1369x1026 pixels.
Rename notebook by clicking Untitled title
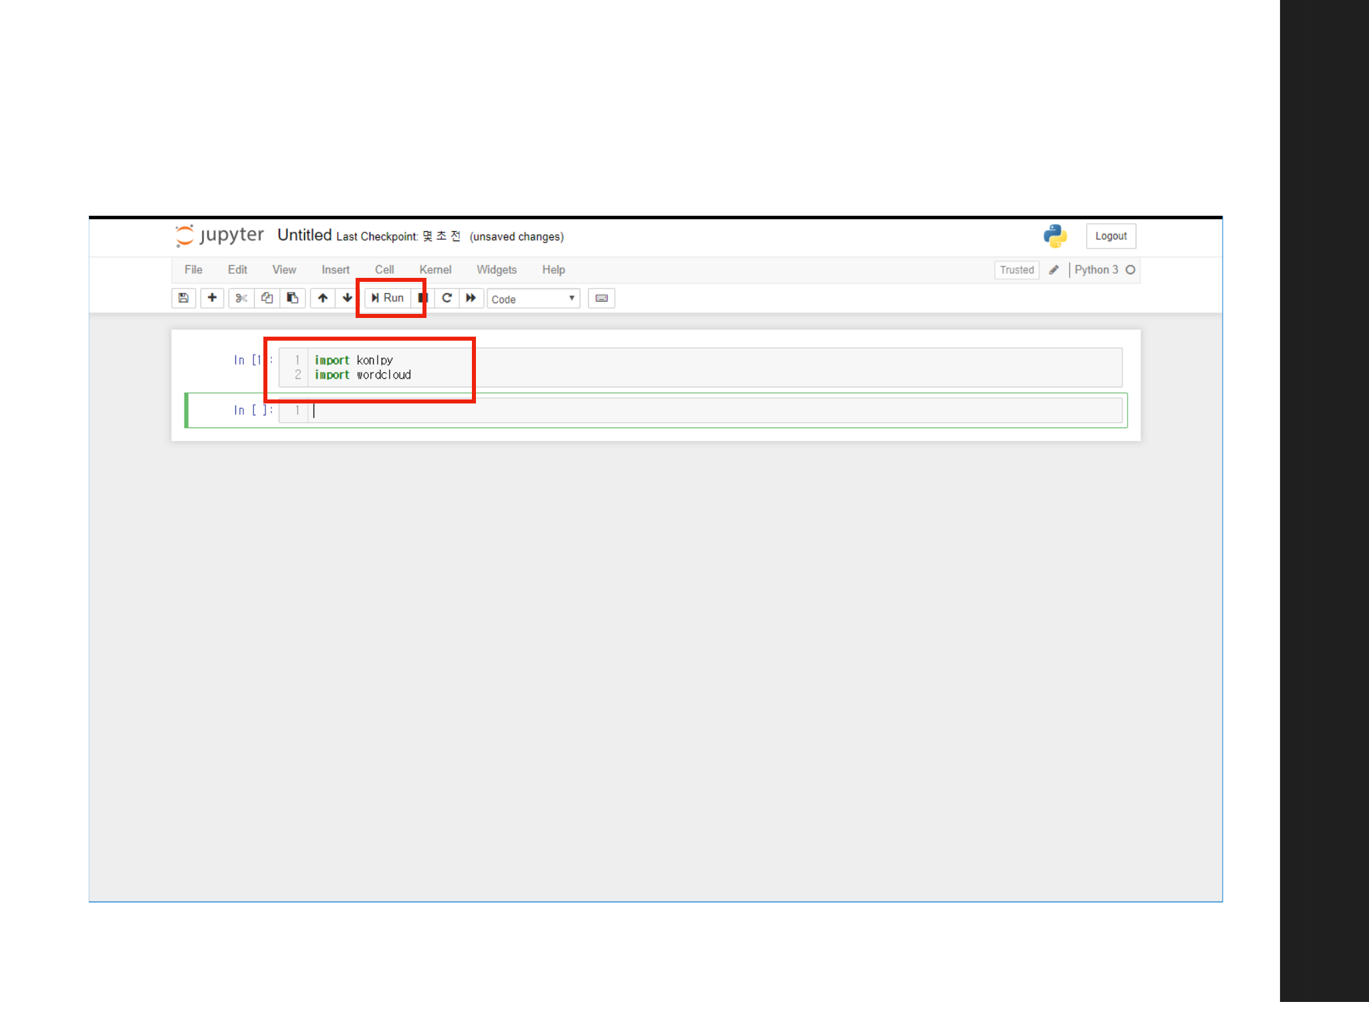(x=304, y=235)
